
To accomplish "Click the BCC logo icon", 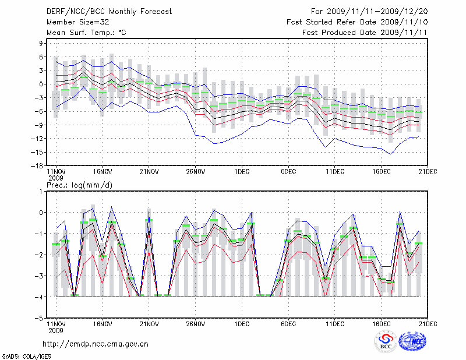I will click(x=386, y=342).
